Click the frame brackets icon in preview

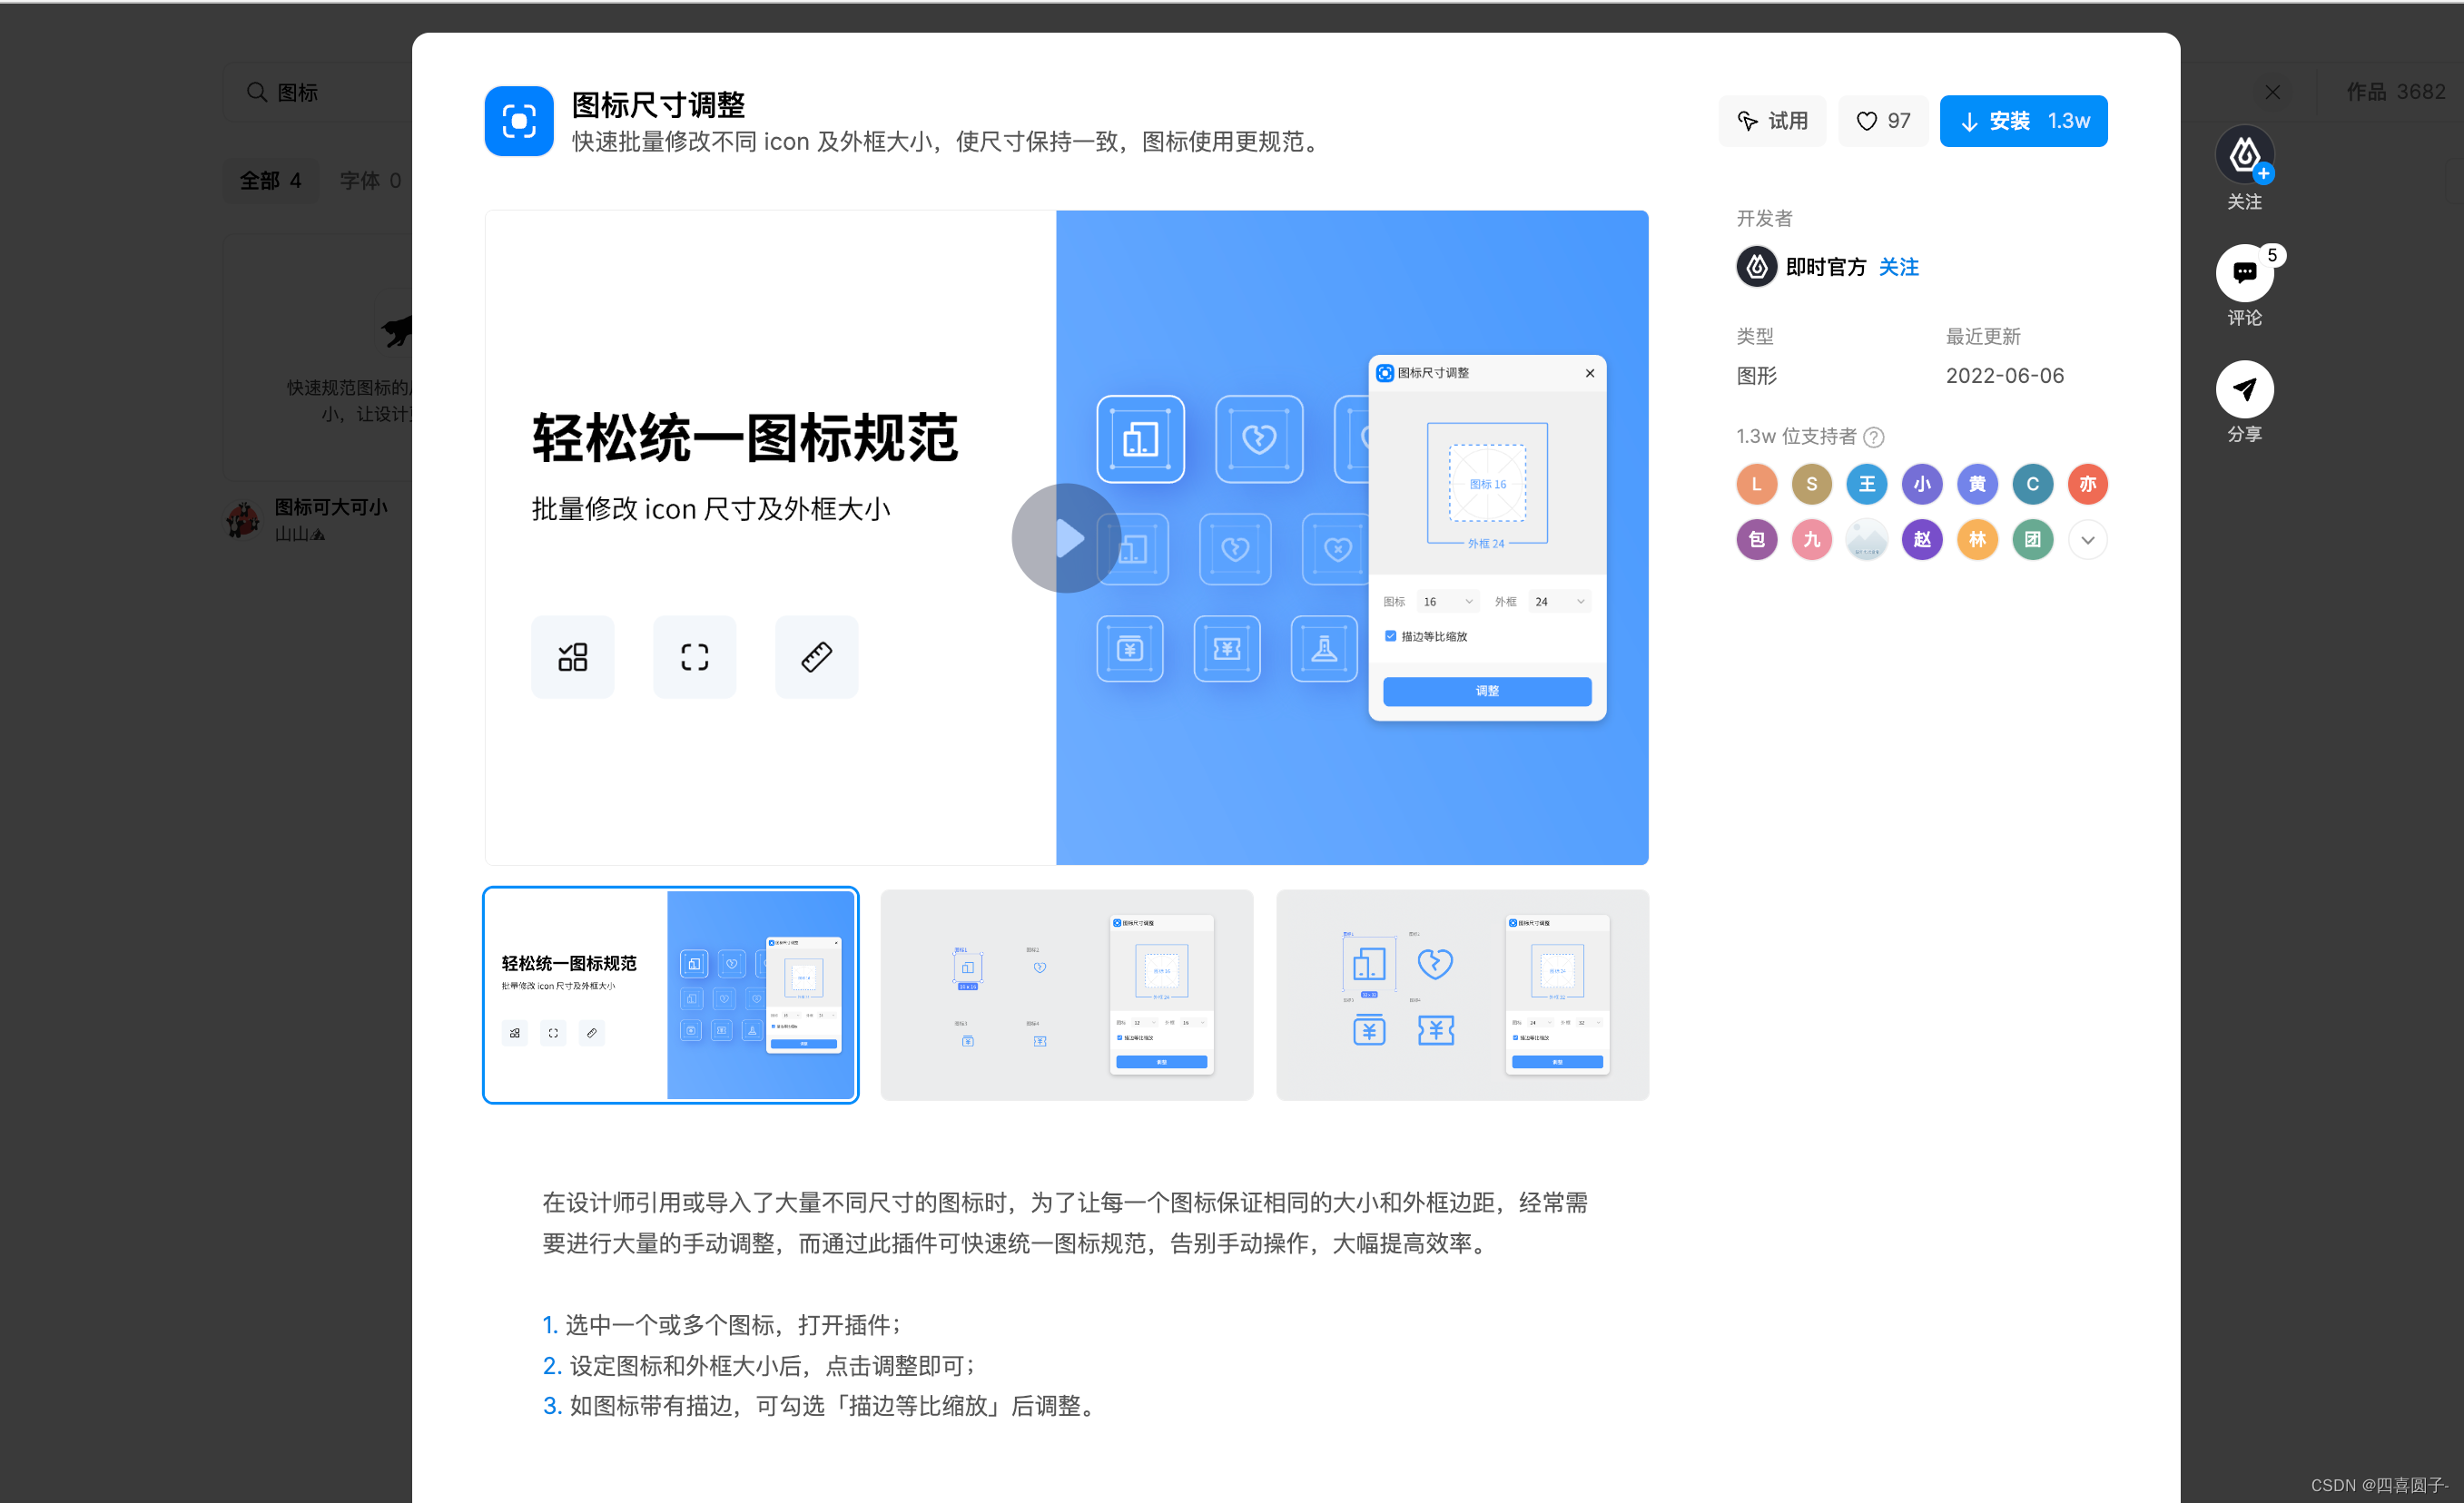pos(695,657)
